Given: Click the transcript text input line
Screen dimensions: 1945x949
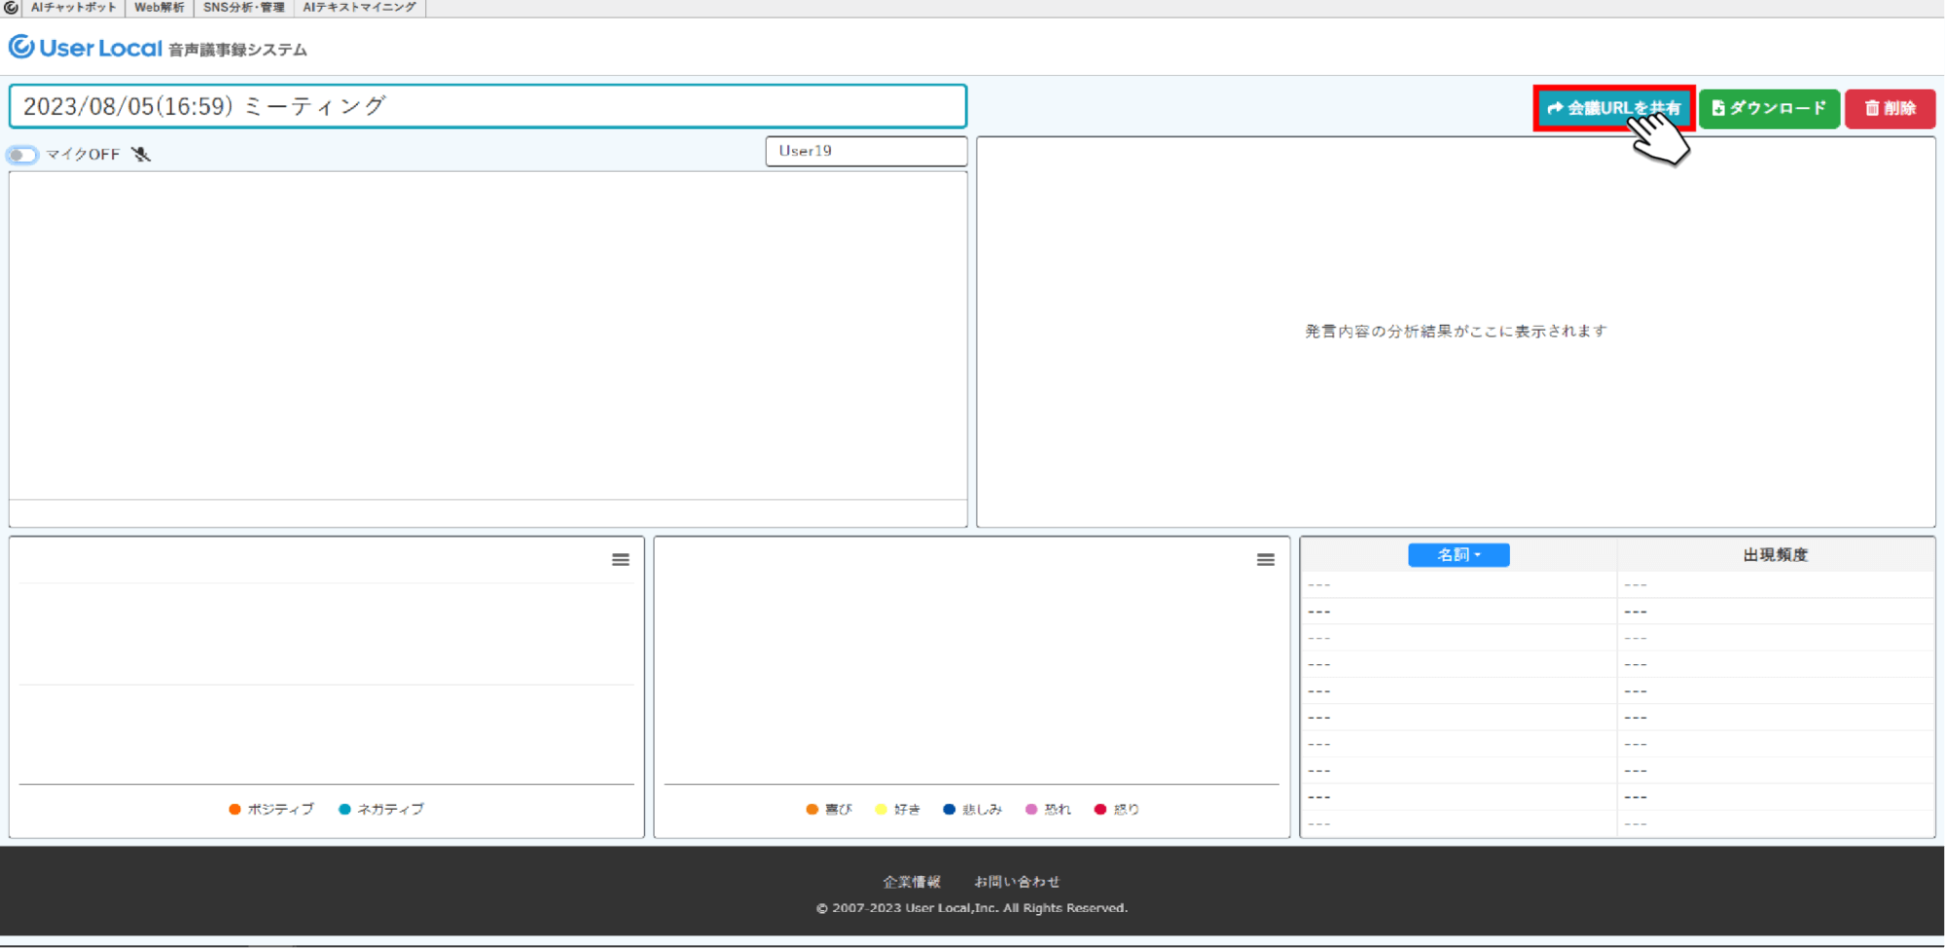Looking at the screenshot, I should click(487, 513).
